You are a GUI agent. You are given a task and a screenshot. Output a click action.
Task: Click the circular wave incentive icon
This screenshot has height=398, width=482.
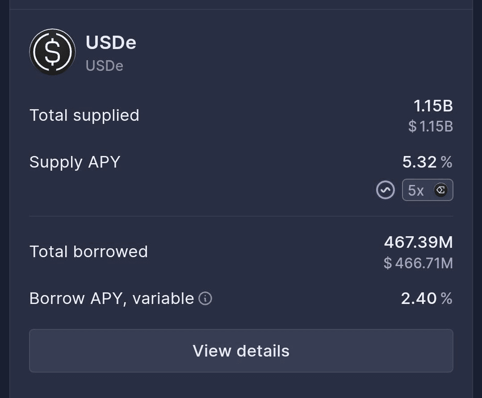click(x=386, y=190)
